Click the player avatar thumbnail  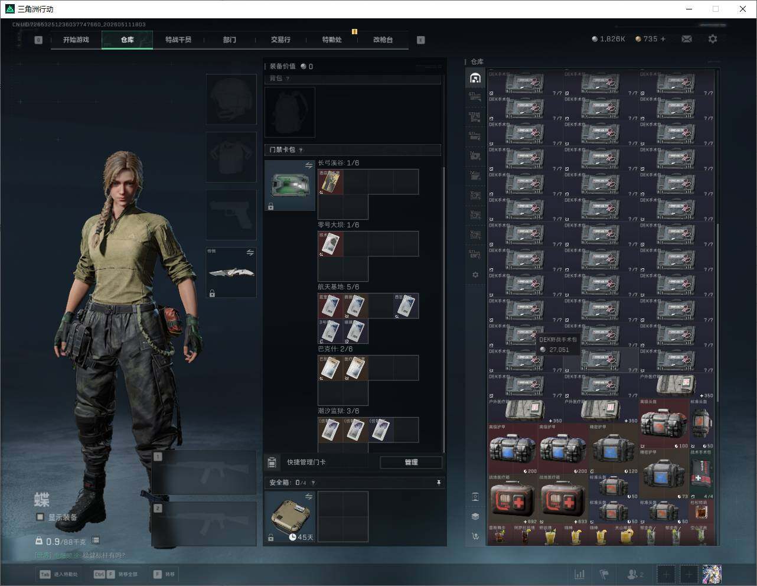coord(712,574)
